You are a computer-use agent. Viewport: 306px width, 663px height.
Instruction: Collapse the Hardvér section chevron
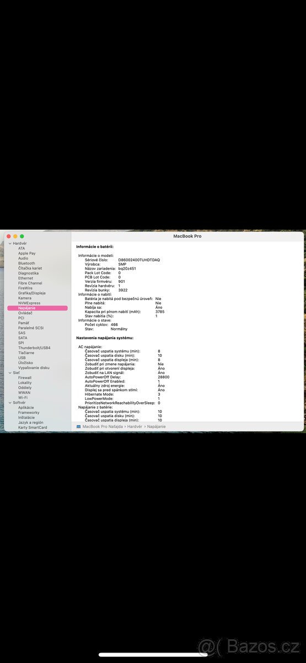10,244
